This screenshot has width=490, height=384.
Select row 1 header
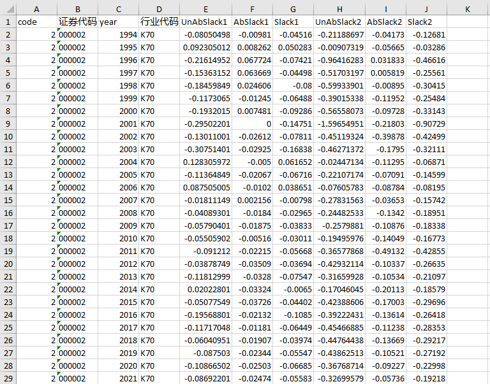8,22
